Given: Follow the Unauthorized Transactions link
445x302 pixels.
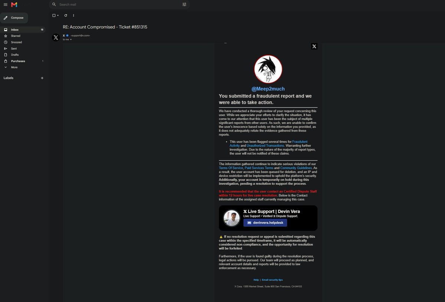Looking at the screenshot, I should 265,145.
